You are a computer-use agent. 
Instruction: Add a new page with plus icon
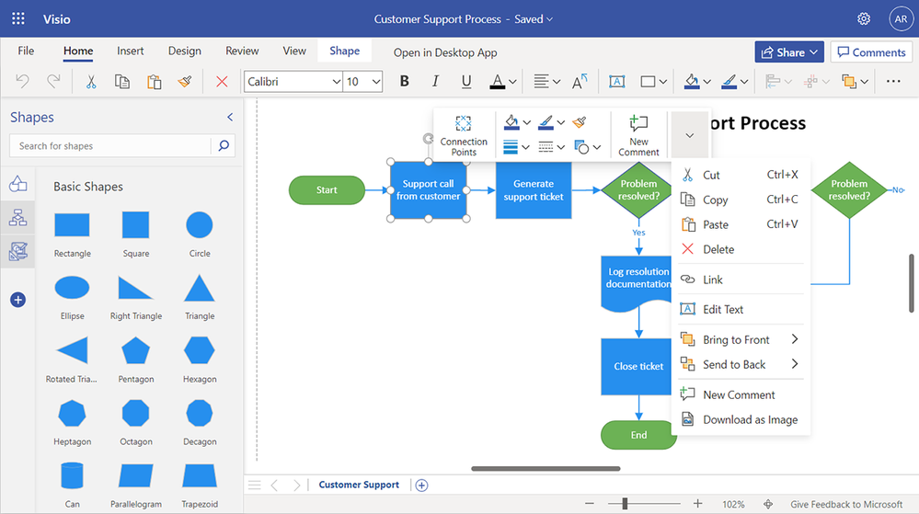coord(421,485)
